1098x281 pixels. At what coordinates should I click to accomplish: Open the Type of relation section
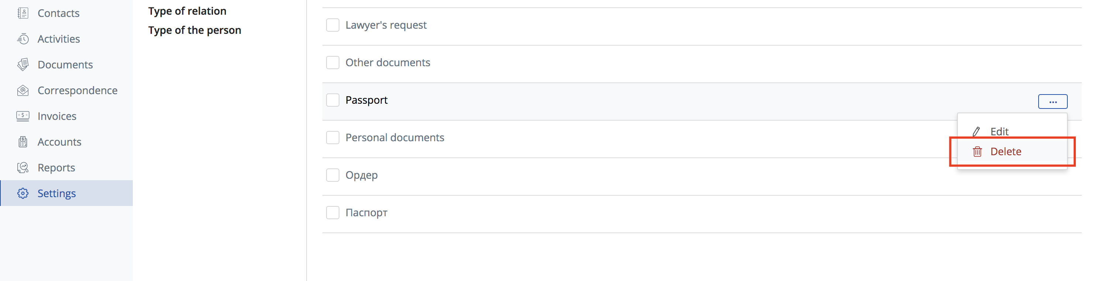click(187, 11)
